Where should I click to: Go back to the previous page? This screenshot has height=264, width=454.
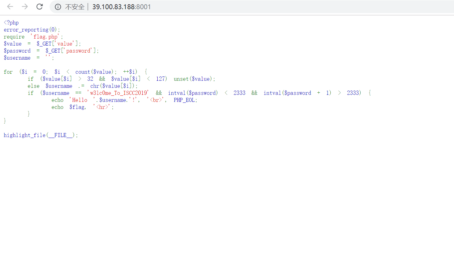click(10, 7)
